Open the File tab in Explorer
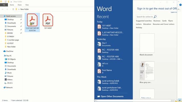 [x=4, y=5]
